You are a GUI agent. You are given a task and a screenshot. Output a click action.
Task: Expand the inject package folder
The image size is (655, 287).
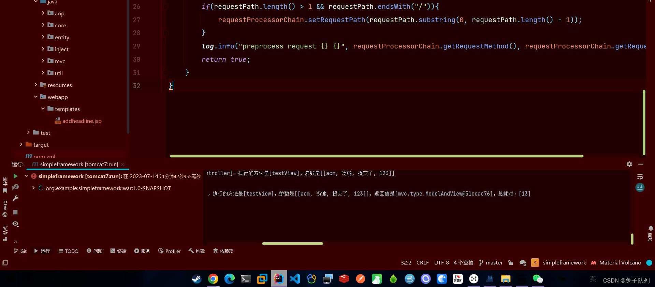coord(43,49)
